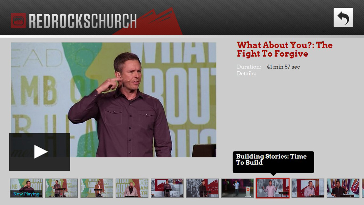The height and width of the screenshot is (205, 364).
Task: Open the partially visible last thumbnail at edge
Action: coord(363,188)
